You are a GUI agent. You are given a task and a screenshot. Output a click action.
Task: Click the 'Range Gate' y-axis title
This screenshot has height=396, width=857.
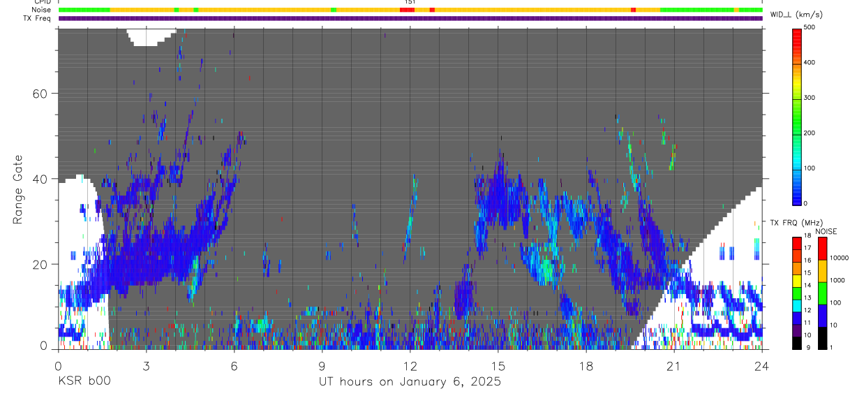18,189
